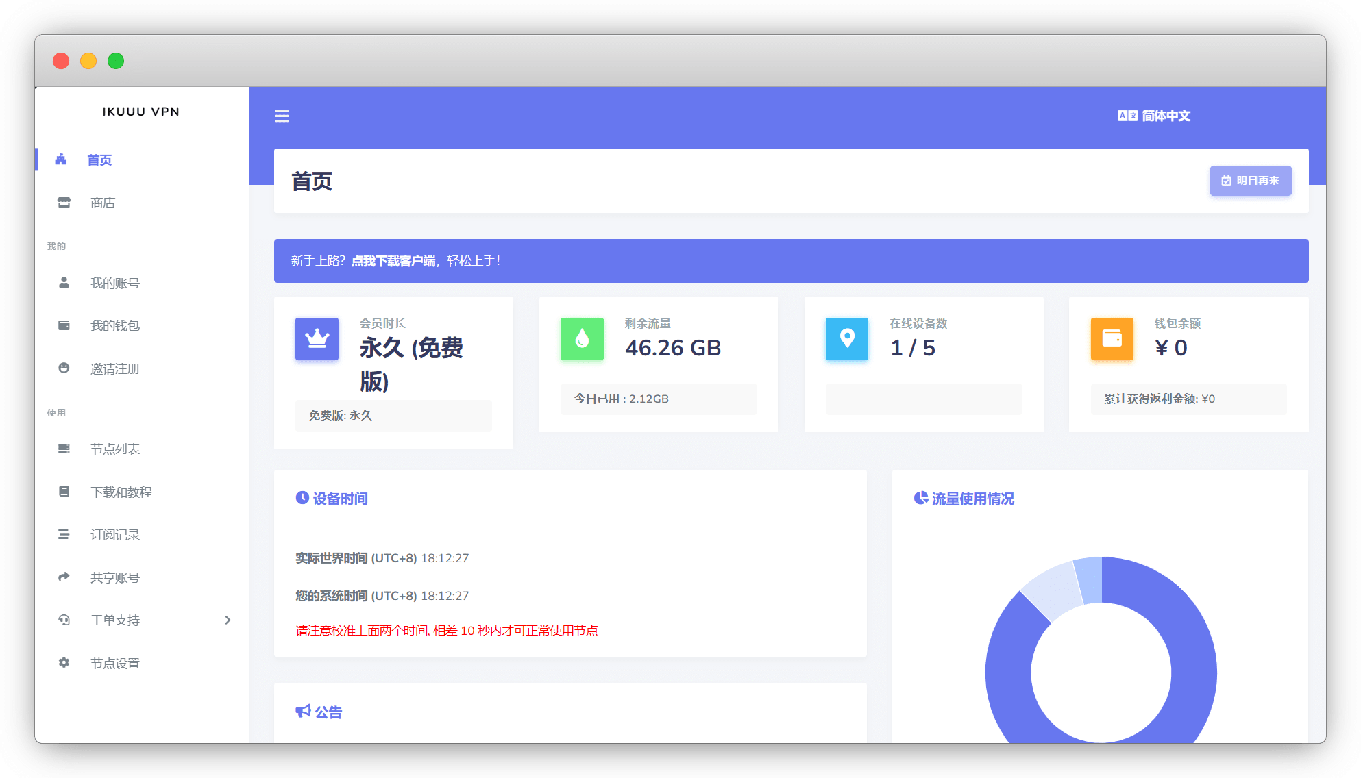Image resolution: width=1361 pixels, height=778 pixels.
Task: Open 节点设置 gear item
Action: point(115,663)
